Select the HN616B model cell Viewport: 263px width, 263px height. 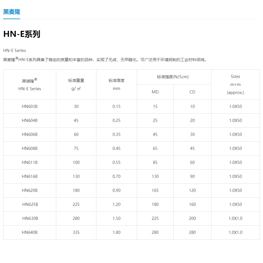coord(30,176)
